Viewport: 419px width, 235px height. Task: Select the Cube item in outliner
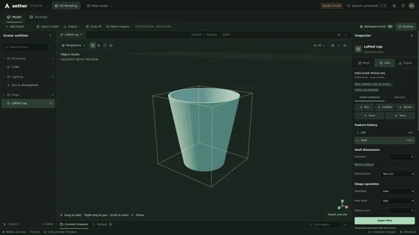[x=28, y=67]
